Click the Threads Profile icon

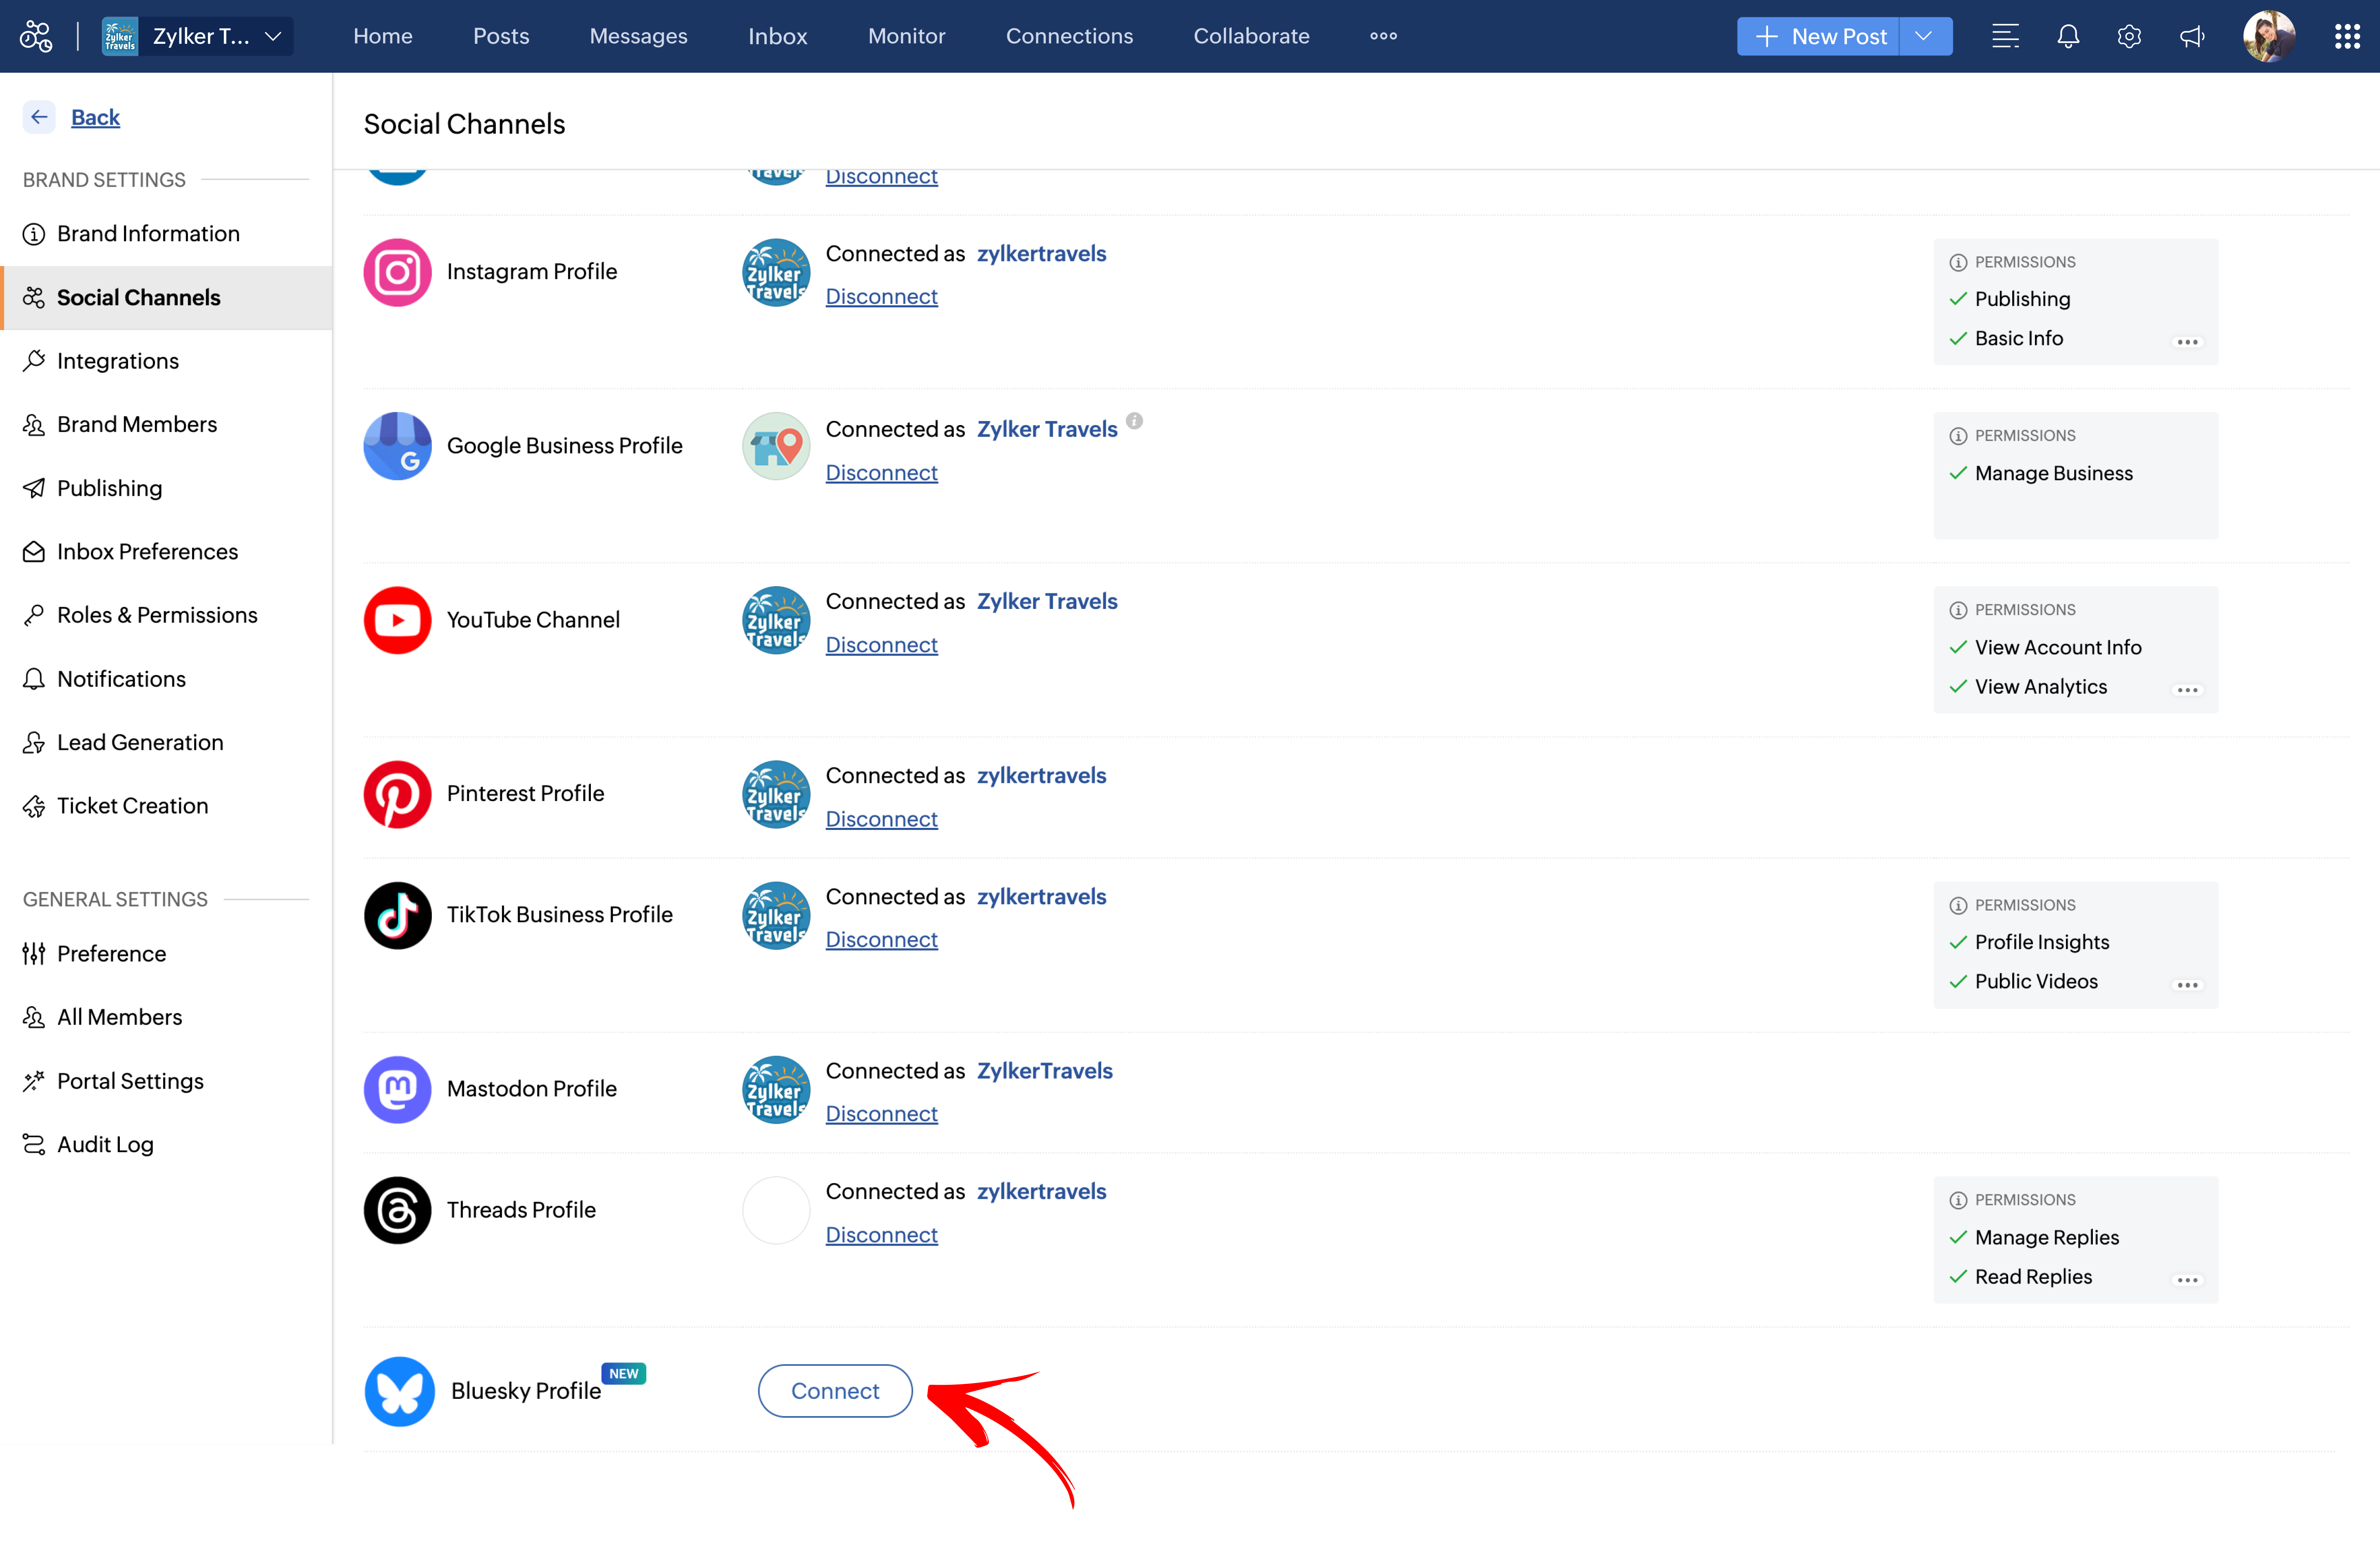[x=397, y=1210]
